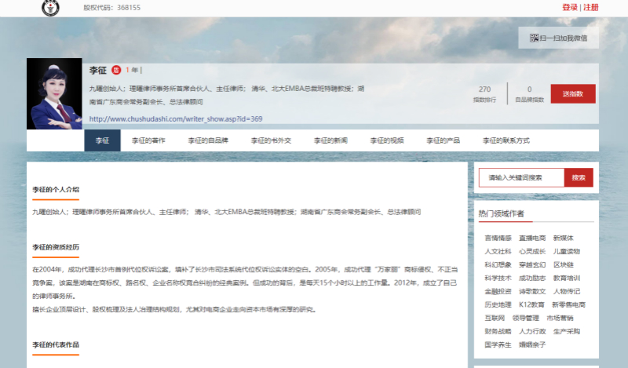Image resolution: width=628 pixels, height=368 pixels.
Task: Click the 注册 register link
Action: click(x=591, y=7)
